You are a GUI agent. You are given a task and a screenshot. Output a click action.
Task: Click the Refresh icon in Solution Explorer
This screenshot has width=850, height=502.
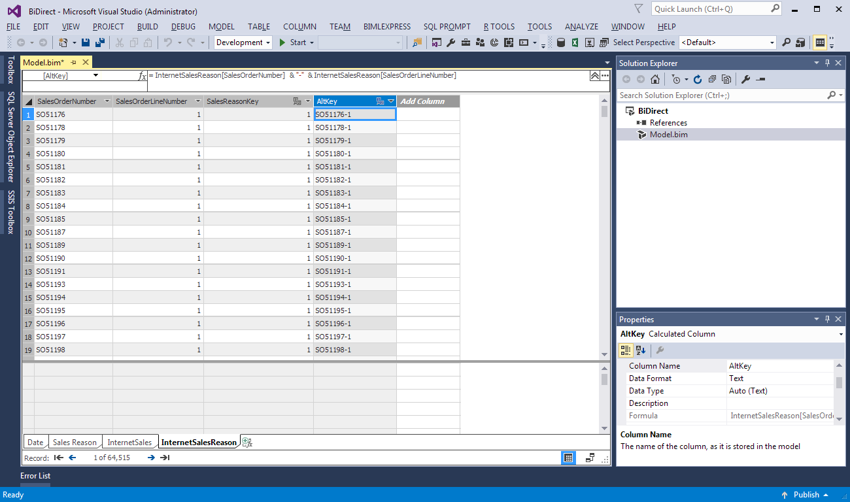coord(698,79)
